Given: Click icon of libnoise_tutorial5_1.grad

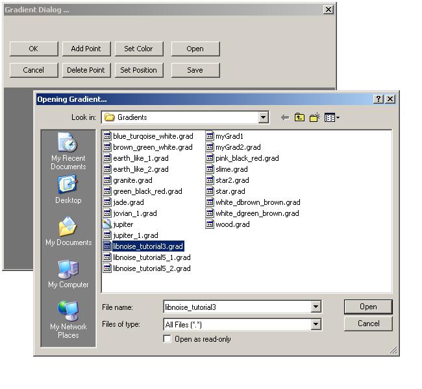Looking at the screenshot, I should 107,257.
